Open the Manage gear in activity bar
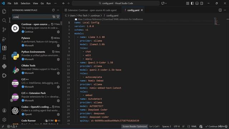This screenshot has height=129, width=229. pyautogui.click(x=4, y=120)
